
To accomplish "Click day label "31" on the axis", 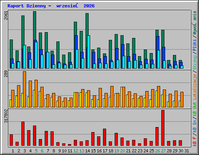I will point(187,151).
